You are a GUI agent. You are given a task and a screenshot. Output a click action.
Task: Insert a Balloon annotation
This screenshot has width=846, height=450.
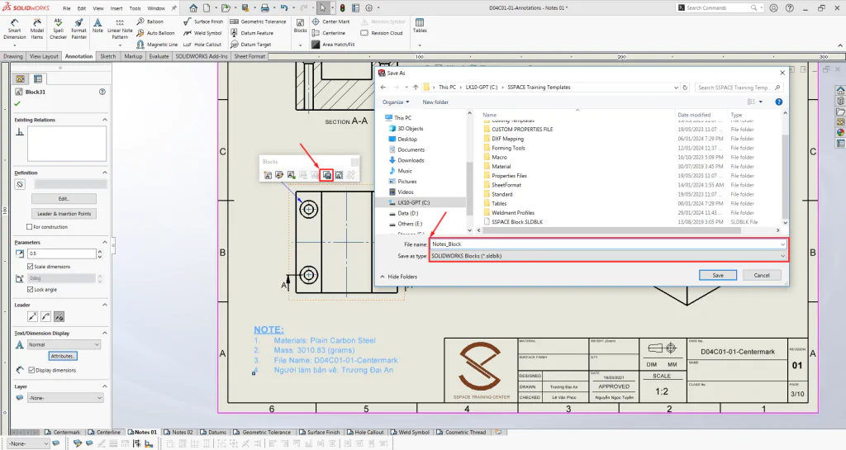click(150, 21)
